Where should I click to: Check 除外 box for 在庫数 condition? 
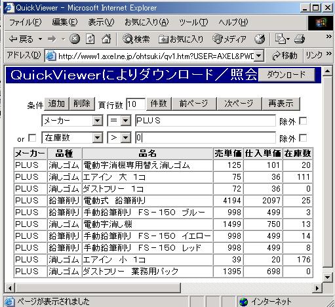(303, 138)
